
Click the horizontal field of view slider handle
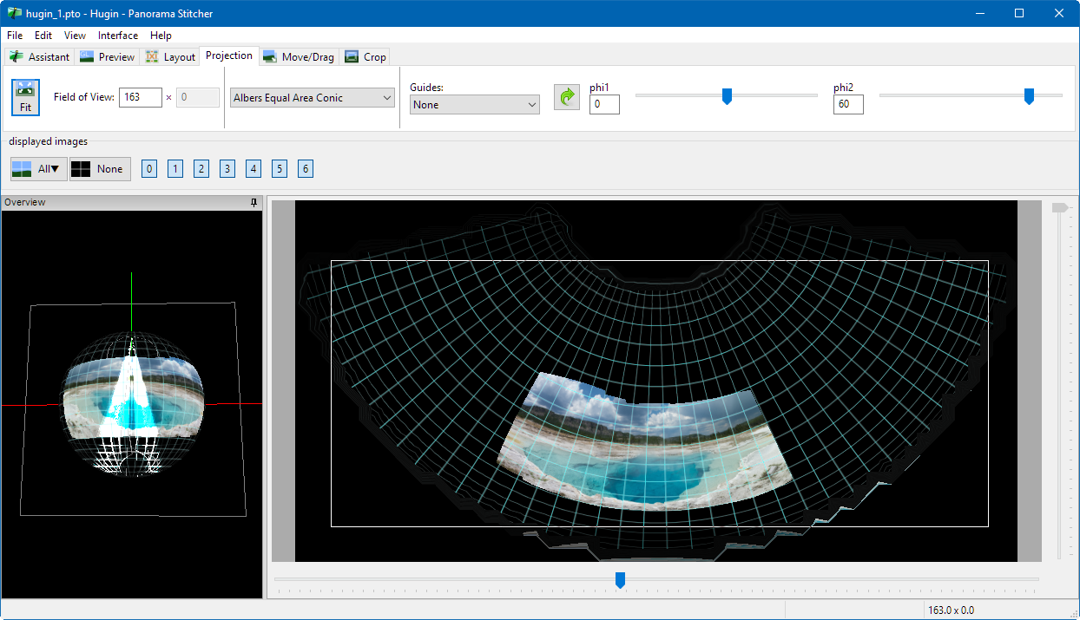(x=620, y=580)
